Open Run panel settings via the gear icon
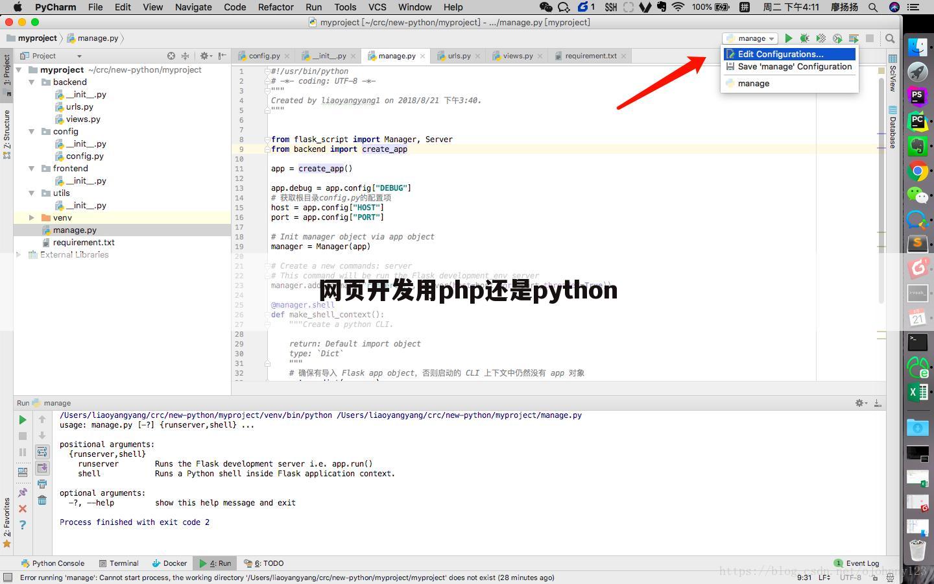Viewport: 934px width, 584px height. tap(859, 402)
